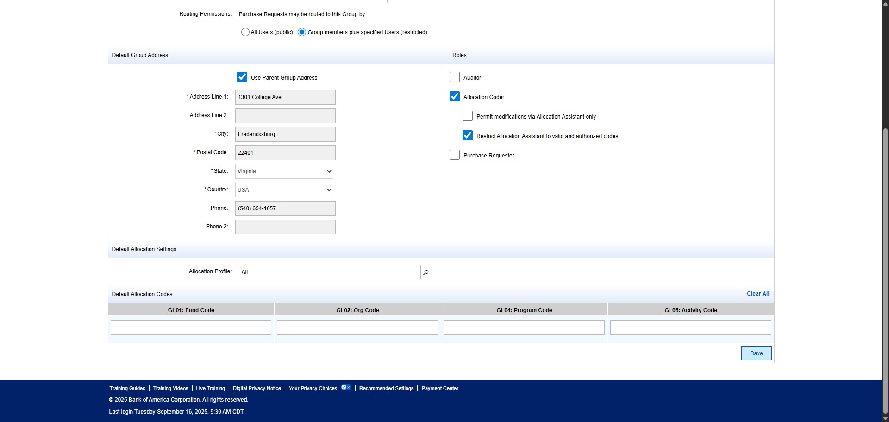This screenshot has height=422, width=889.
Task: Enable the Purchase Requester role
Action: pyautogui.click(x=455, y=155)
